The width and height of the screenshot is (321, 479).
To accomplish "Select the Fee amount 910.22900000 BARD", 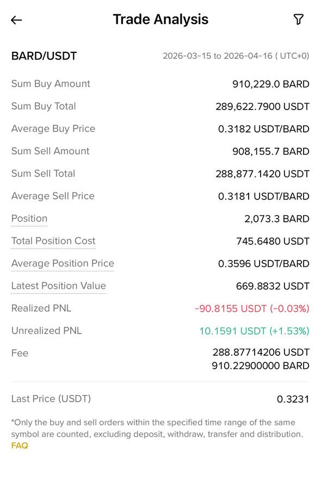I will pos(261,366).
